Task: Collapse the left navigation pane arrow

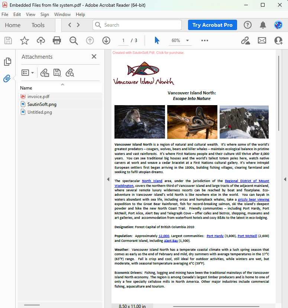Action: (108, 179)
